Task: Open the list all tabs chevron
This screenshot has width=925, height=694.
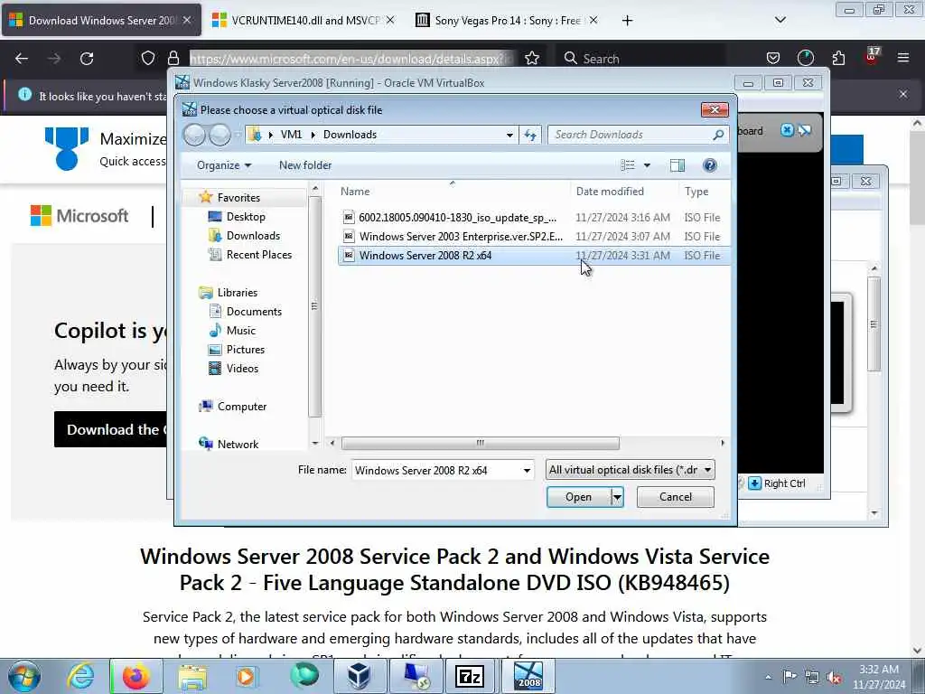Action: point(780,20)
